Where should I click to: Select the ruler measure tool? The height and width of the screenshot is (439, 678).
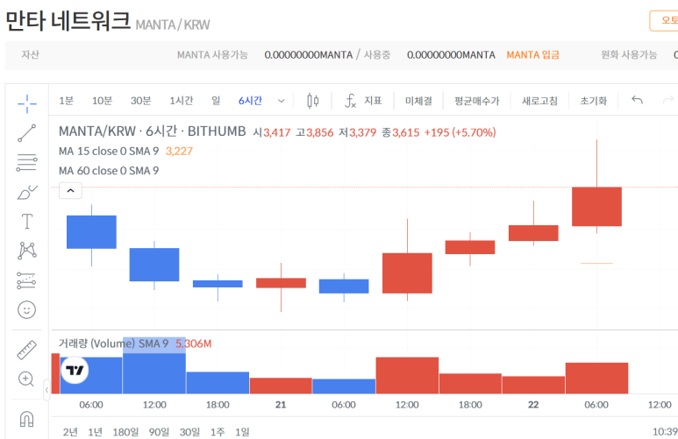(27, 350)
